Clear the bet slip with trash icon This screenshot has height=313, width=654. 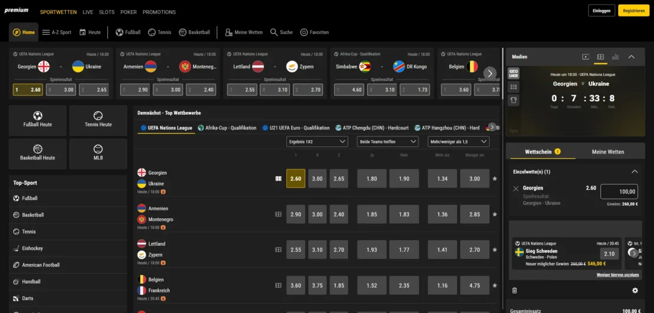(515, 291)
